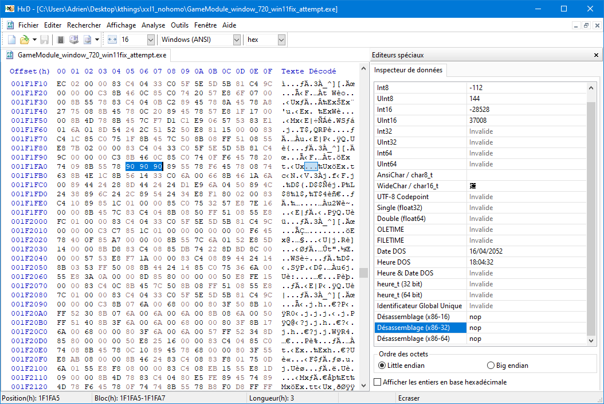Open the Outils menu
The height and width of the screenshot is (404, 604).
(x=180, y=25)
